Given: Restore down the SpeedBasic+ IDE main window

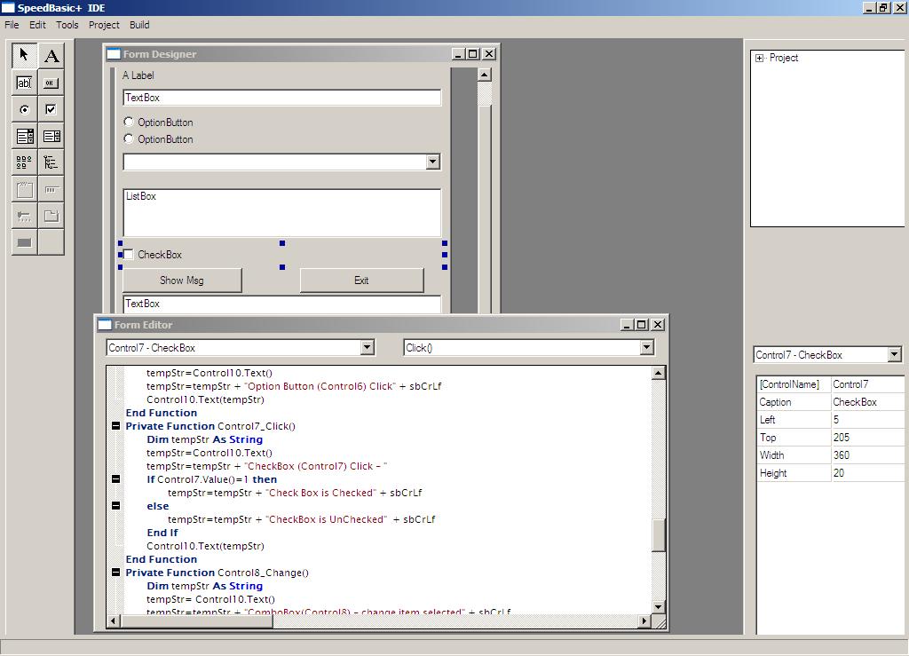Looking at the screenshot, I should pos(883,7).
